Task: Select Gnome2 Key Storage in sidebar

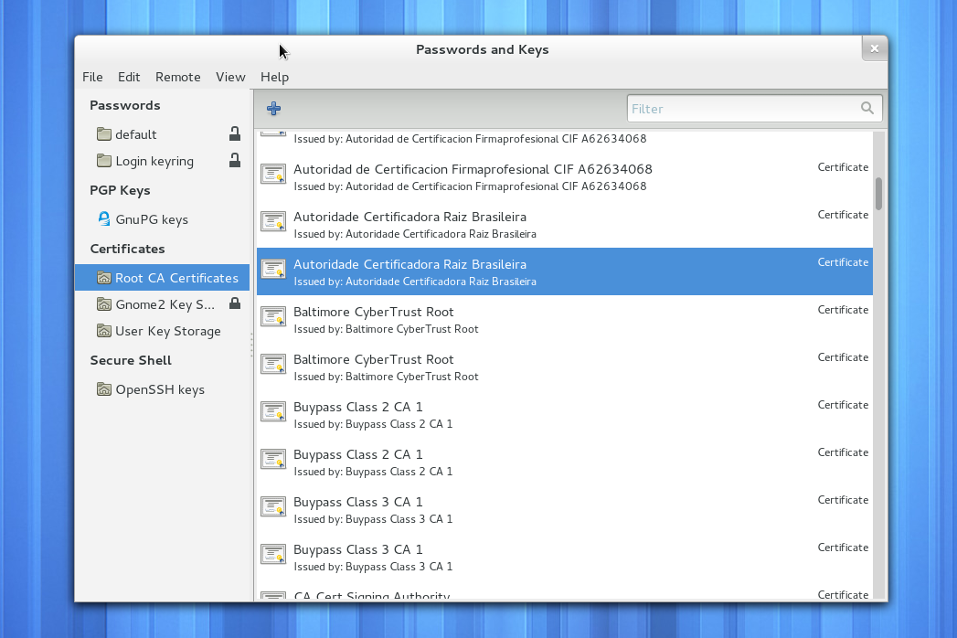Action: coord(163,304)
